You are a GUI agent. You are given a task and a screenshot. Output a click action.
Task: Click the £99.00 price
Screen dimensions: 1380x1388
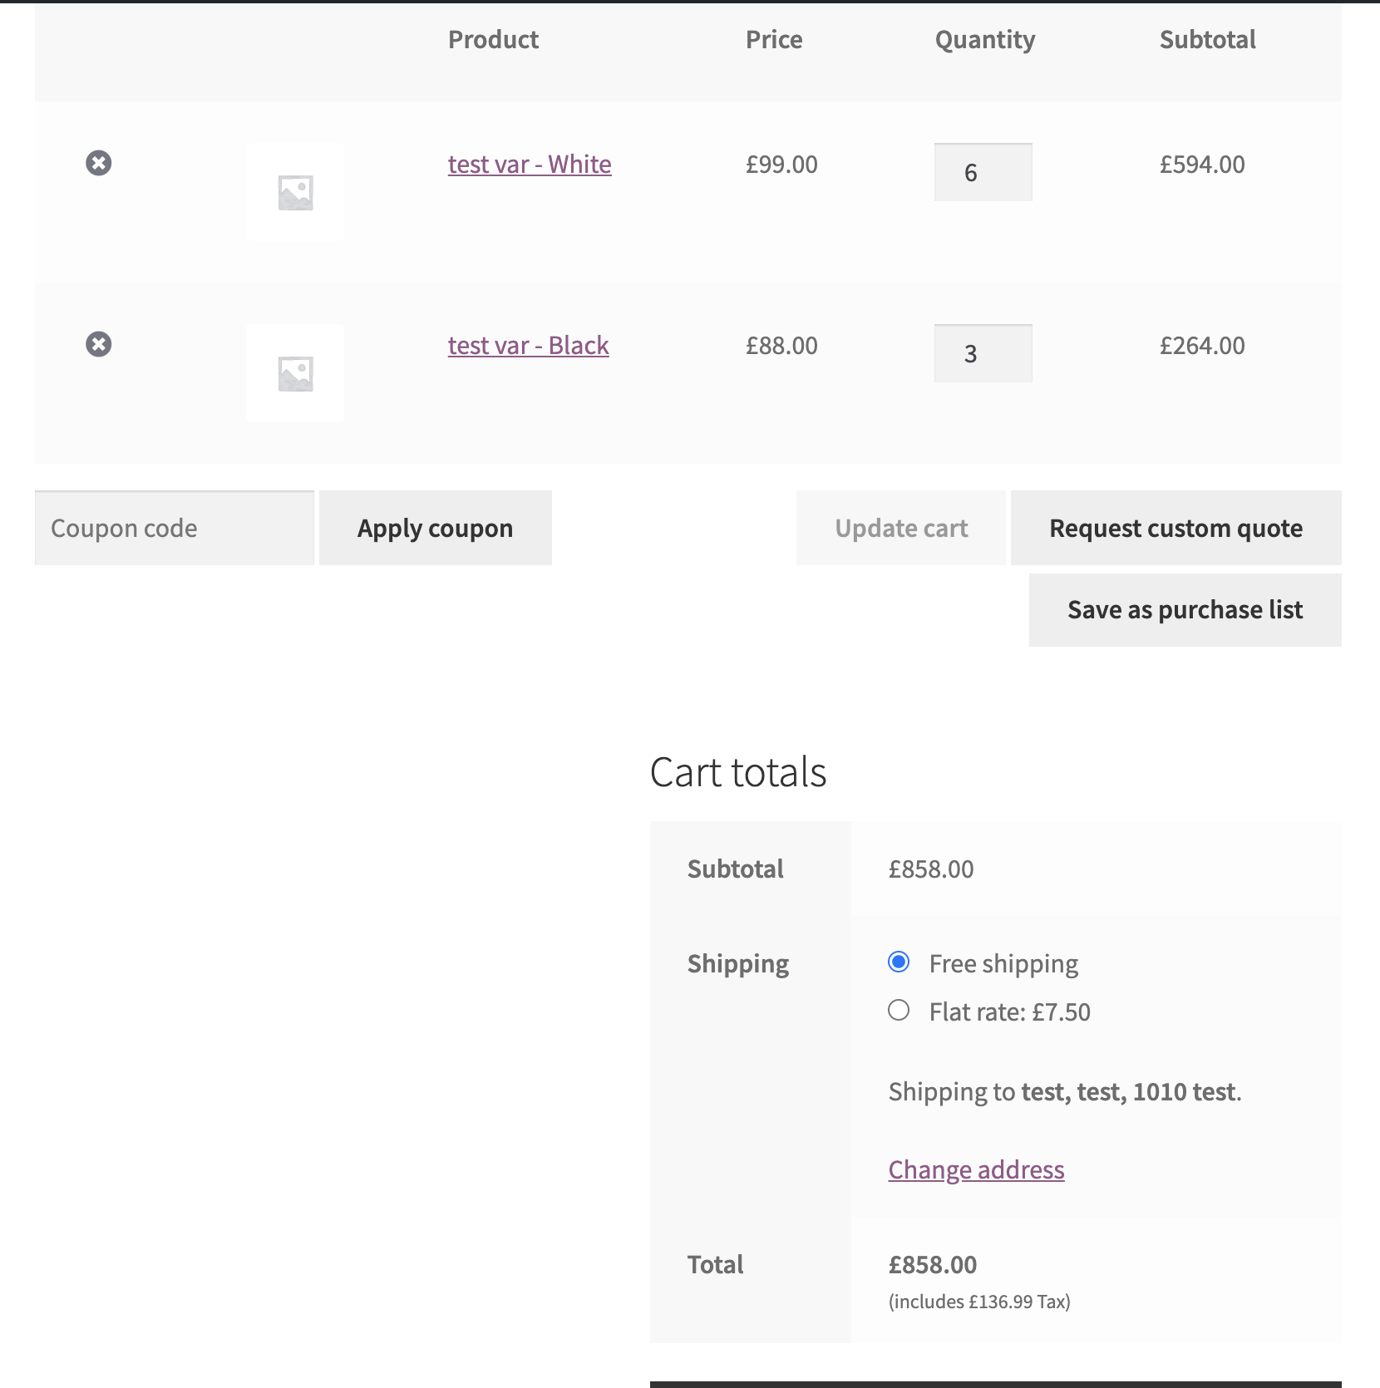point(781,165)
